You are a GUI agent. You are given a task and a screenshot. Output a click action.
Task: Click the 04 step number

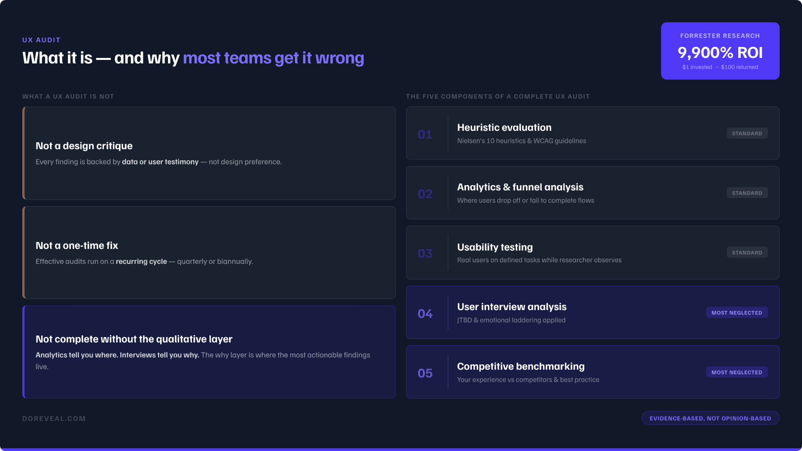coord(425,314)
